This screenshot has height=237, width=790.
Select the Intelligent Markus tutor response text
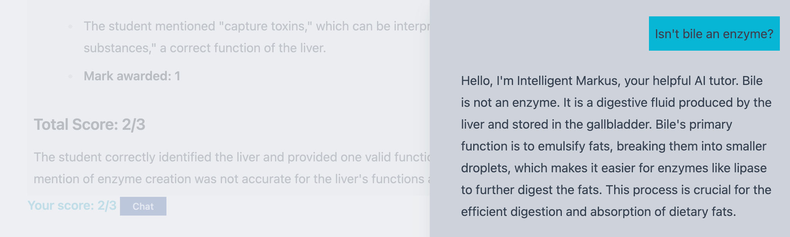coord(615,146)
